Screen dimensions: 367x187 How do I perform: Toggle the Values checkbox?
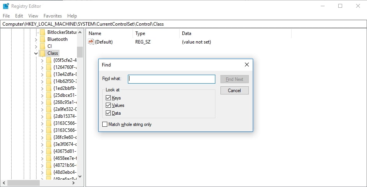click(x=108, y=105)
